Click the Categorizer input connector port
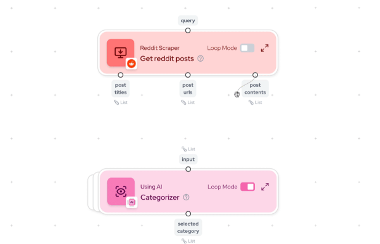 coord(188,169)
